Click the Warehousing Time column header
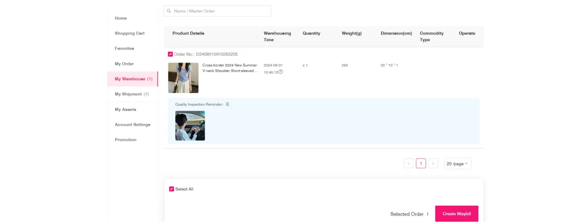 (x=277, y=36)
